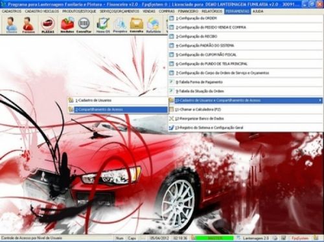Click the rightmost yellow icon in status bar
Image resolution: width=324 pixels, height=242 pixels.
point(316,237)
